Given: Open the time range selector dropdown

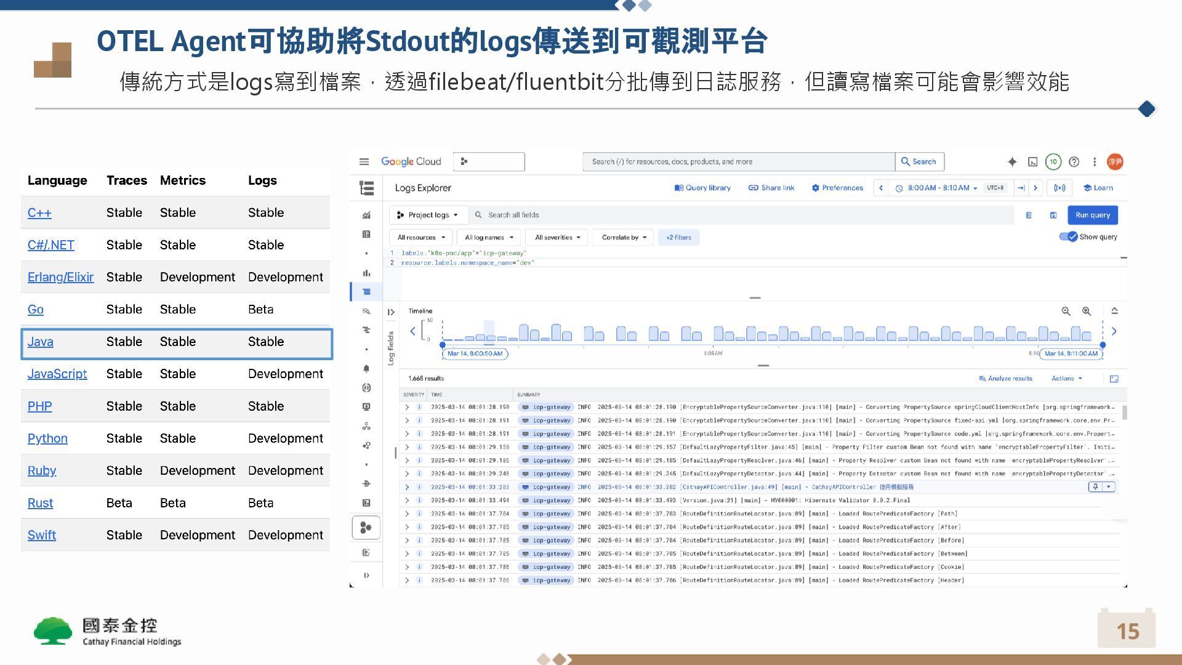Looking at the screenshot, I should (938, 188).
